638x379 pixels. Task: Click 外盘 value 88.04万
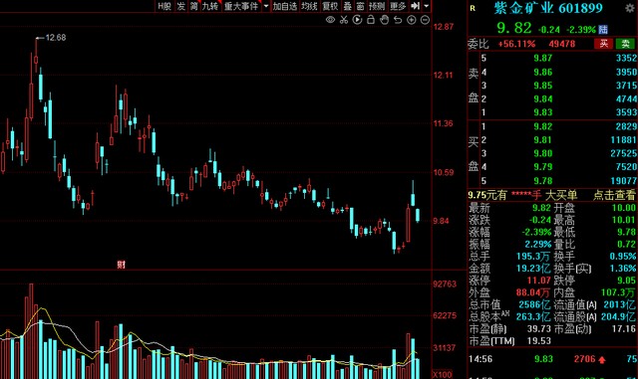(x=533, y=292)
